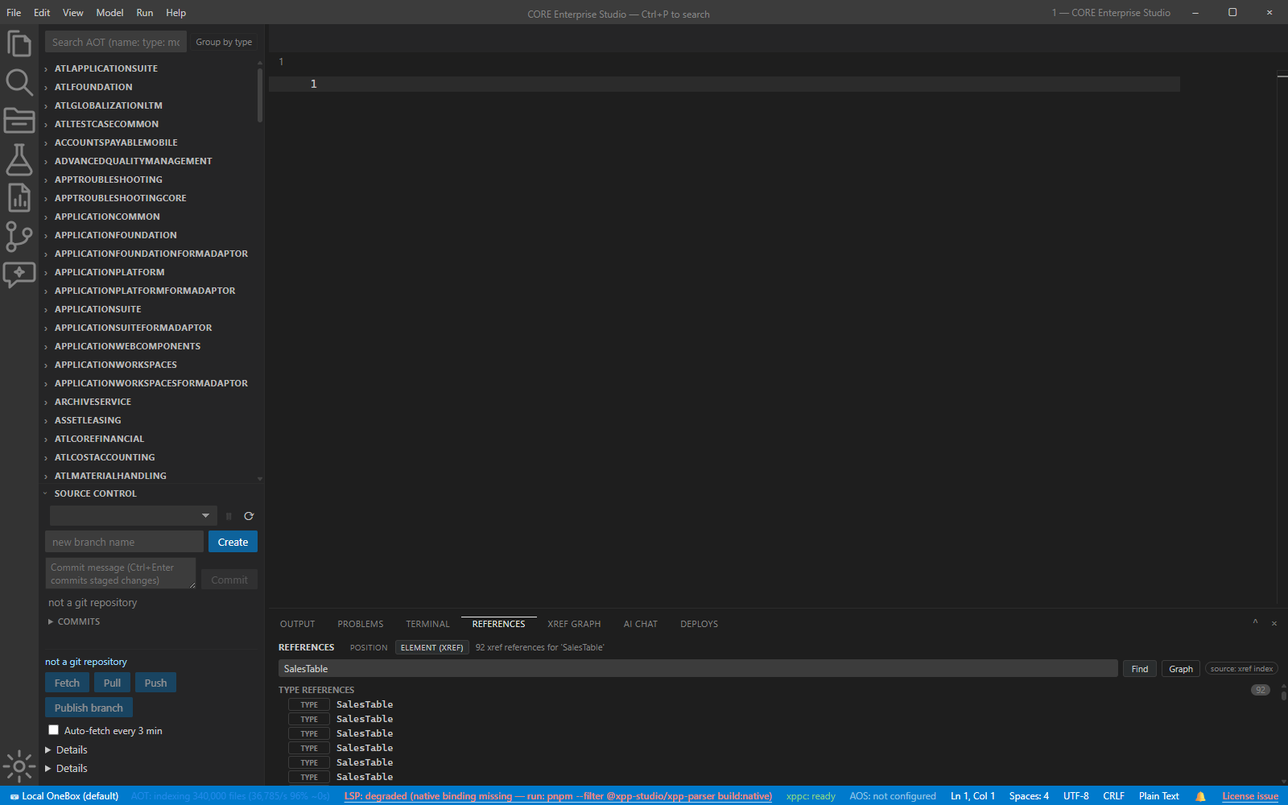This screenshot has height=805, width=1288.
Task: Open the Model menu
Action: [109, 13]
